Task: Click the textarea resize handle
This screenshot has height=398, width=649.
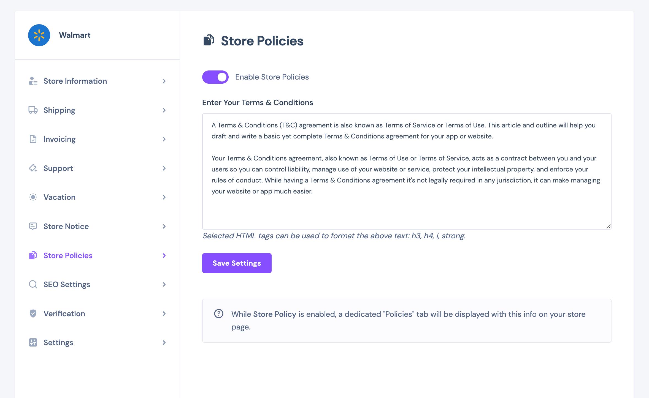Action: tap(608, 226)
